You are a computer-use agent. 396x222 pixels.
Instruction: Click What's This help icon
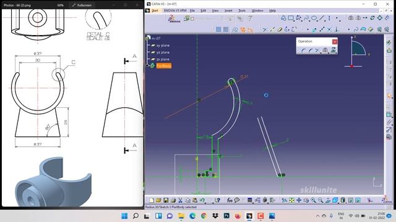click(x=217, y=200)
